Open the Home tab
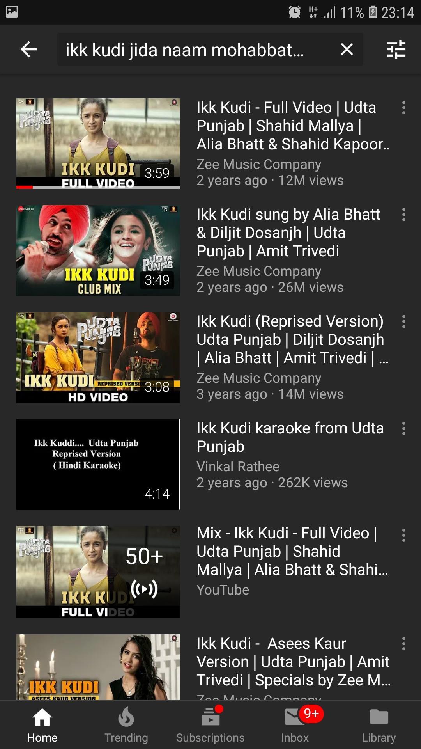421x749 pixels. click(42, 725)
